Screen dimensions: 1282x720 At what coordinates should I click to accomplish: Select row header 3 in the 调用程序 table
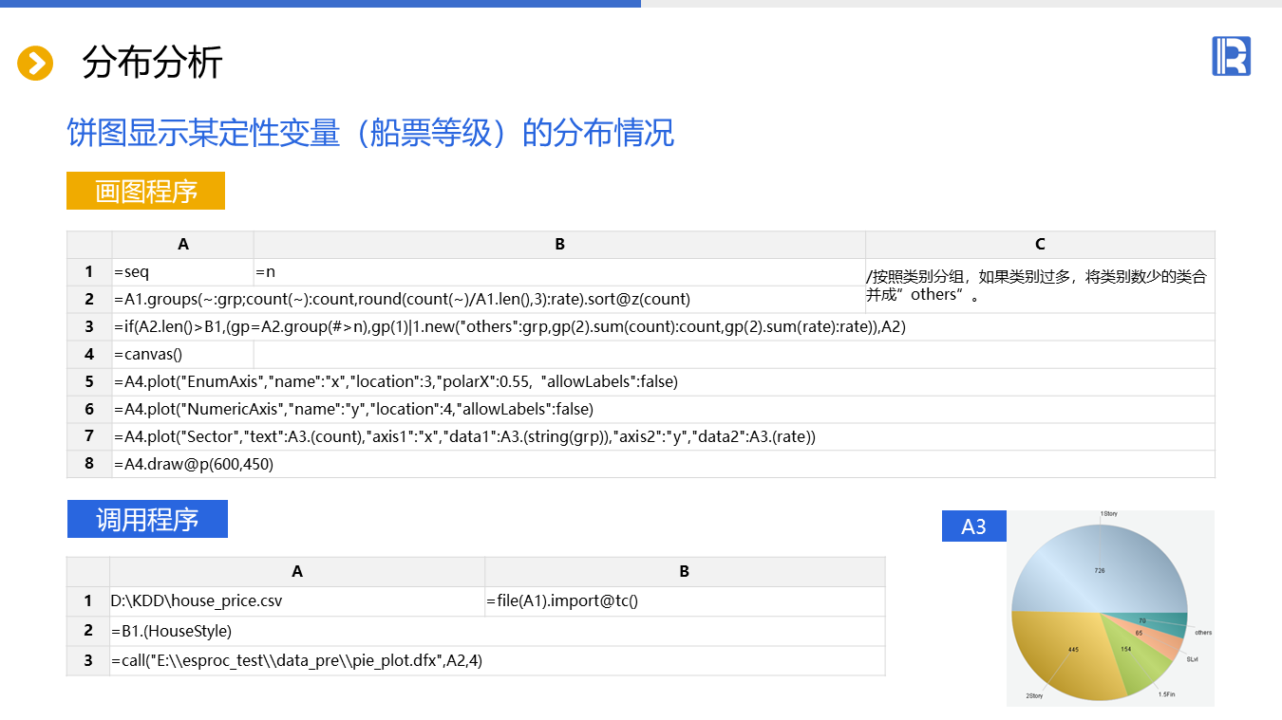(88, 660)
